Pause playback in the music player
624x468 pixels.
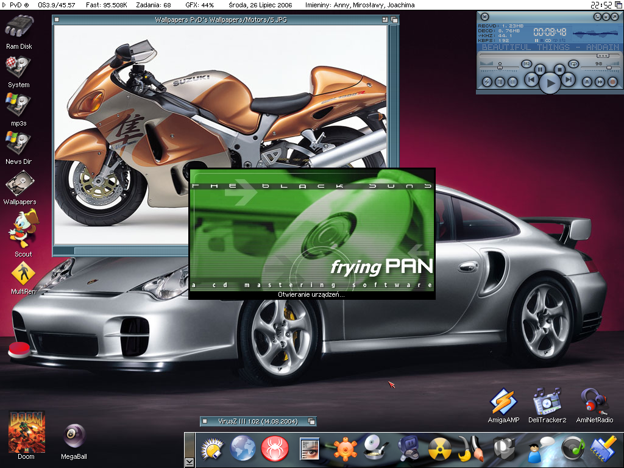tap(540, 69)
